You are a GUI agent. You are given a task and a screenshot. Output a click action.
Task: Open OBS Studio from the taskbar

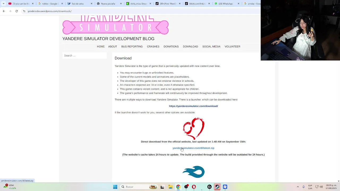click(x=186, y=187)
